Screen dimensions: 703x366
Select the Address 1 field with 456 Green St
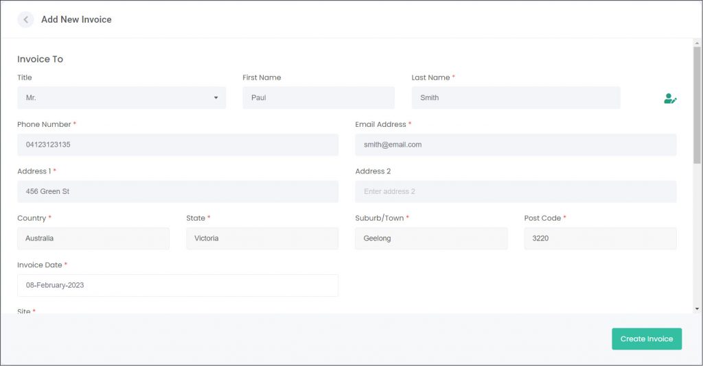click(x=178, y=191)
